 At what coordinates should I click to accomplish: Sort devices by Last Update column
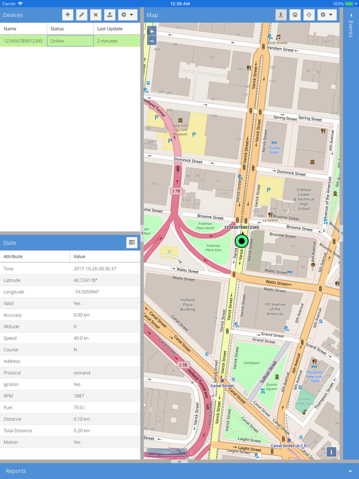pos(117,28)
